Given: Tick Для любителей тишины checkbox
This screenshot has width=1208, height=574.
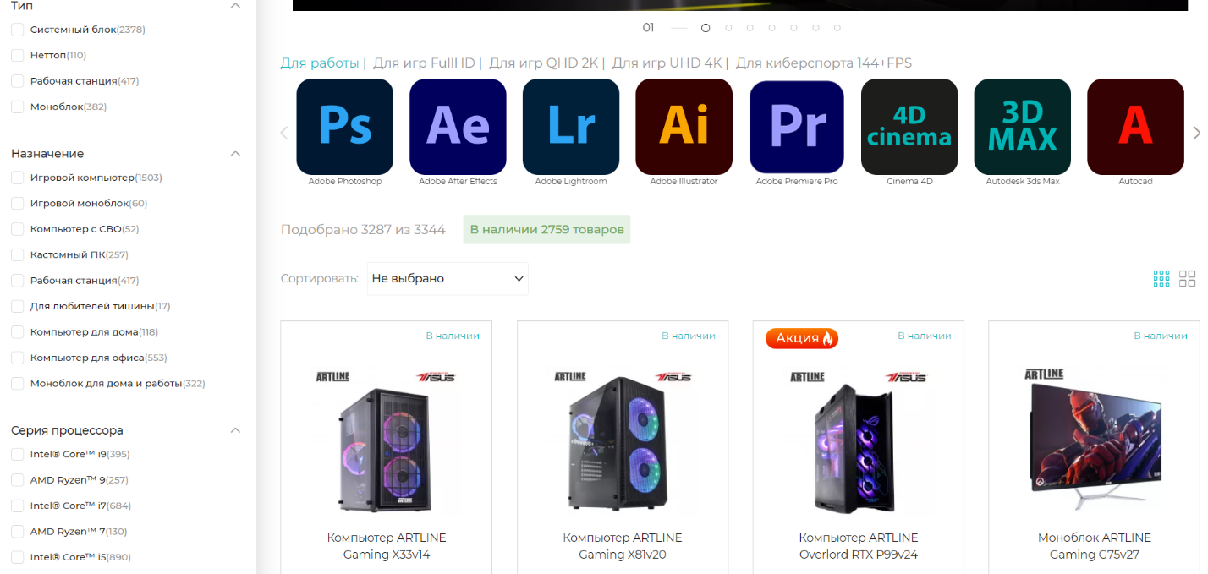Looking at the screenshot, I should click(x=17, y=306).
